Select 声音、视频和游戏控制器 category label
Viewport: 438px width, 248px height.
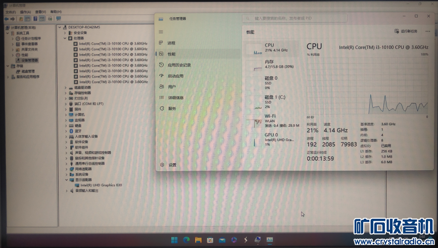click(x=93, y=153)
